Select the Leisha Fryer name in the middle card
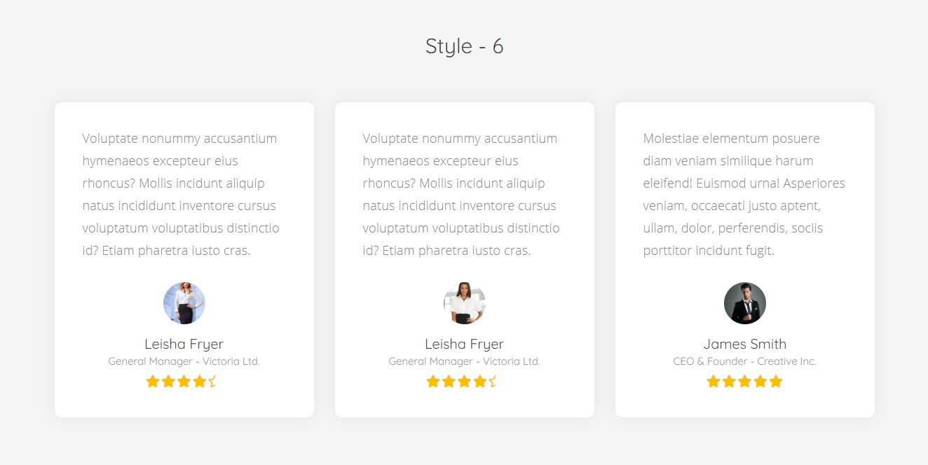Screen dimensions: 928x465 pyautogui.click(x=464, y=344)
